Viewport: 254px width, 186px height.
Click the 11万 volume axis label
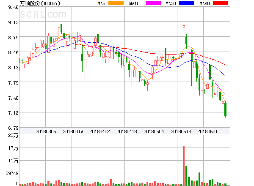coord(13,161)
